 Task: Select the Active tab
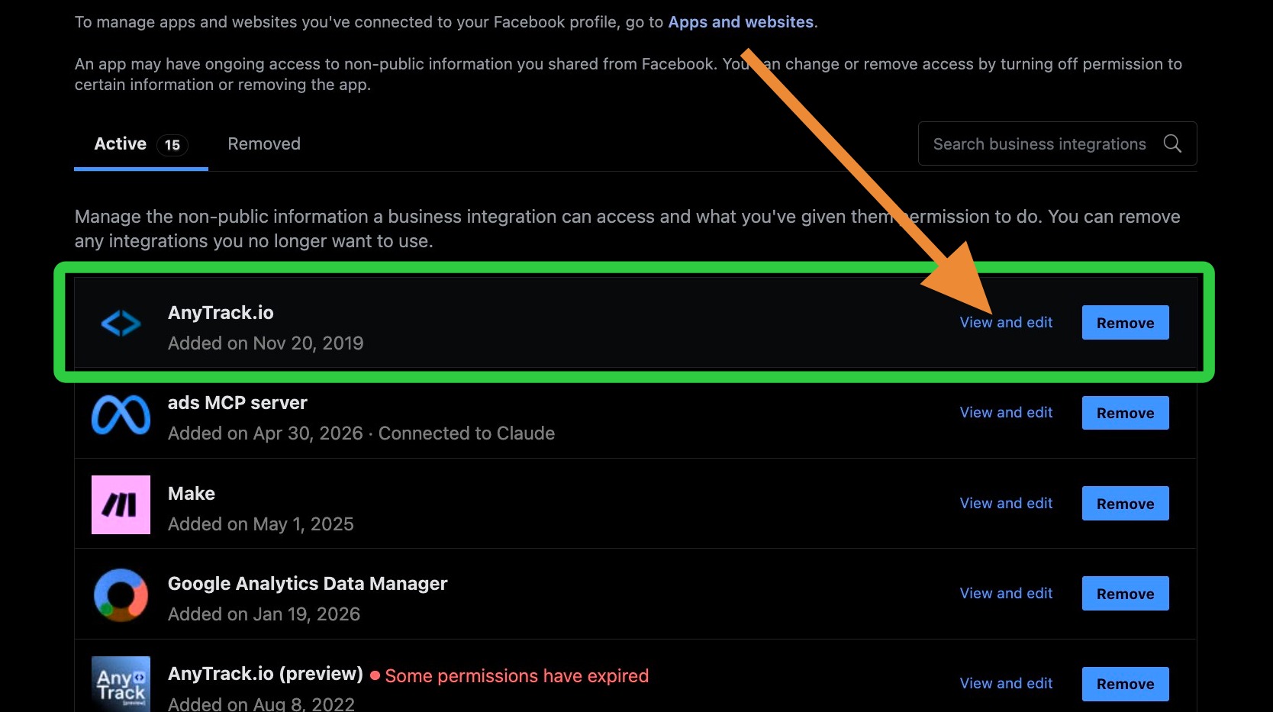click(140, 144)
